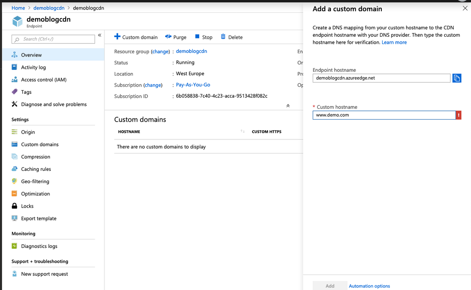Image resolution: width=471 pixels, height=290 pixels.
Task: Click change link next to Subscription
Action: pos(153,85)
